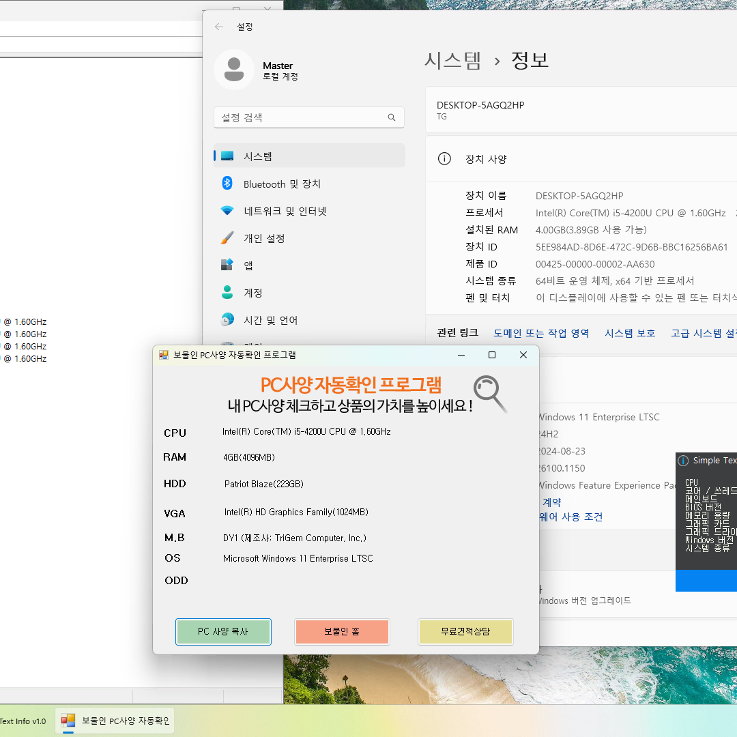Image resolution: width=737 pixels, height=737 pixels.
Task: Select 시스템 in Settings sidebar
Action: (309, 156)
